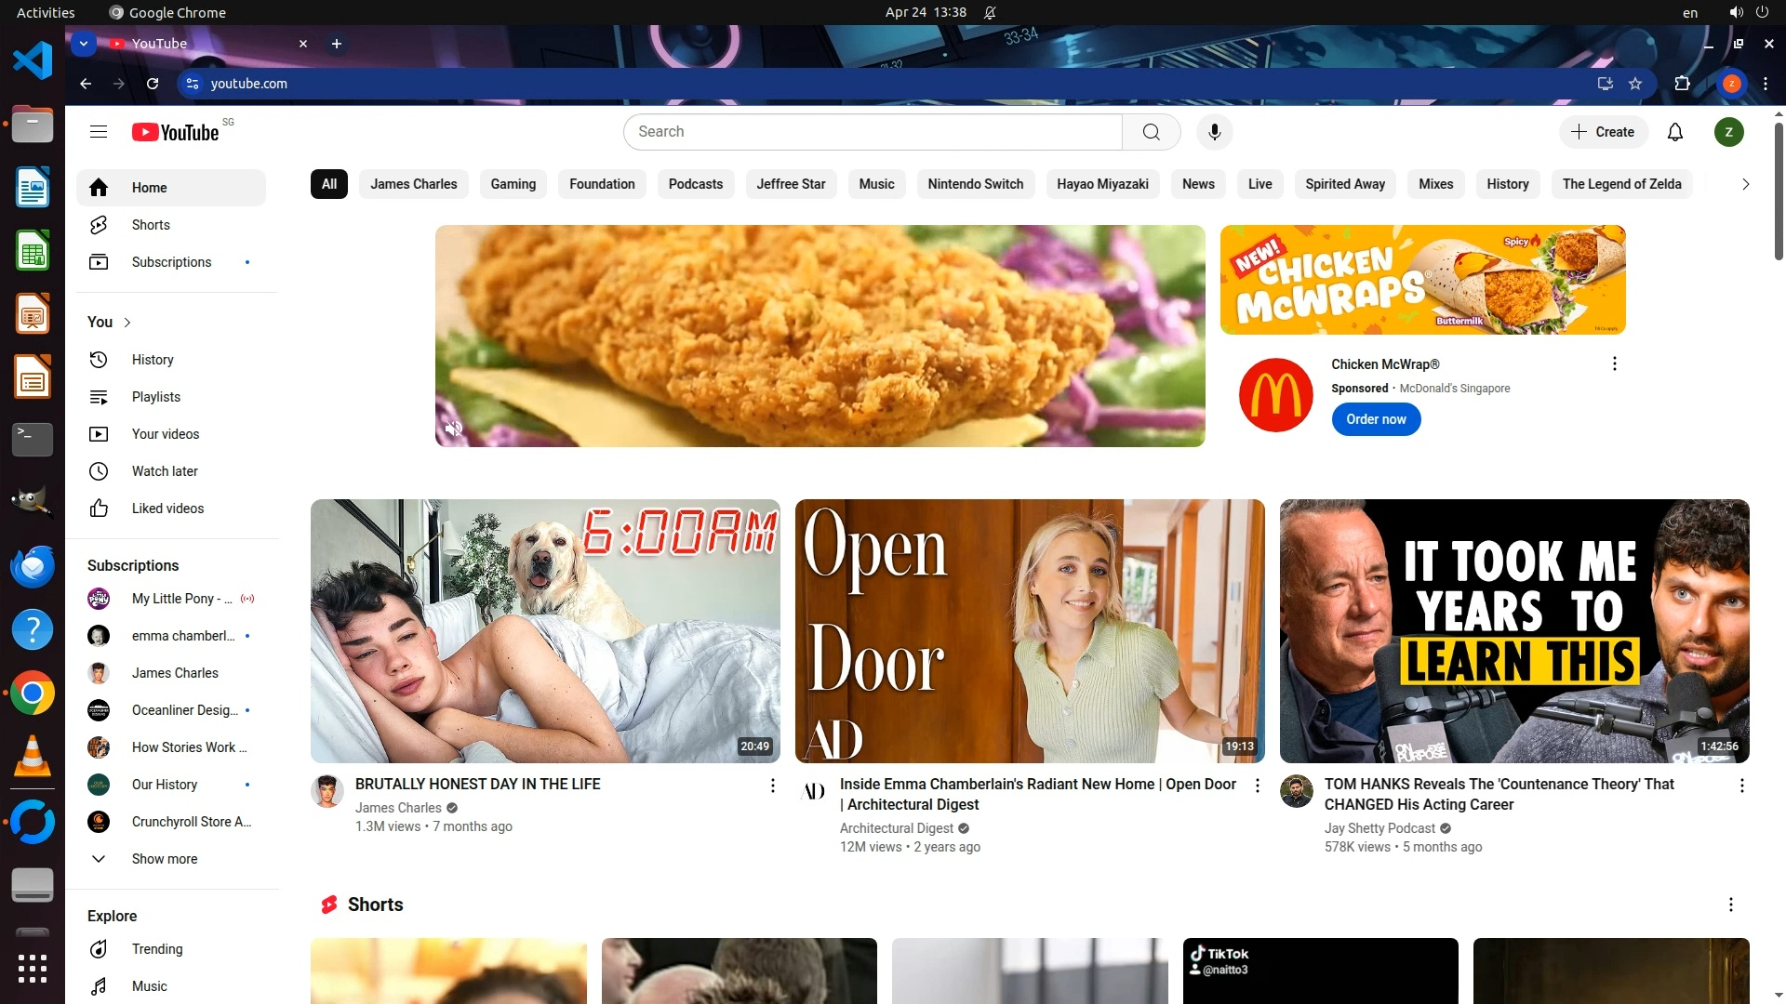Toggle system notifications bell in top bar

990,13
